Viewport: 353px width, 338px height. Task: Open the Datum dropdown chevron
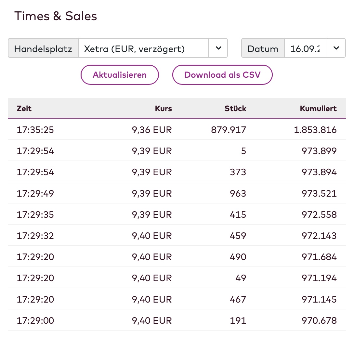(x=336, y=48)
